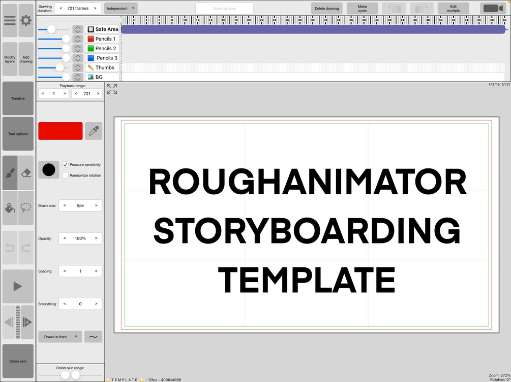
Task: Open the Onion skin panel tab
Action: click(x=18, y=361)
